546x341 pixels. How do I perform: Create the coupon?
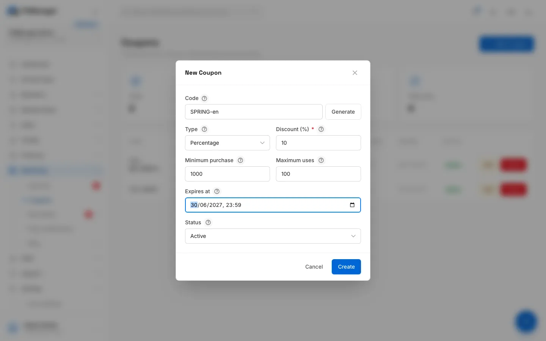pyautogui.click(x=346, y=267)
